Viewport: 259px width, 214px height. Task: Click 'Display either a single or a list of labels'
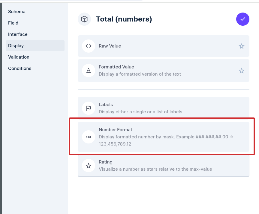pos(140,112)
